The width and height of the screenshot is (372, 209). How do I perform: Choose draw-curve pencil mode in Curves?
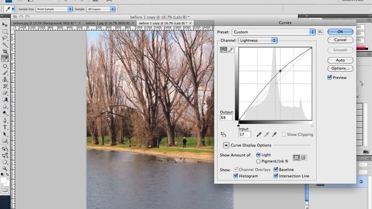230,49
